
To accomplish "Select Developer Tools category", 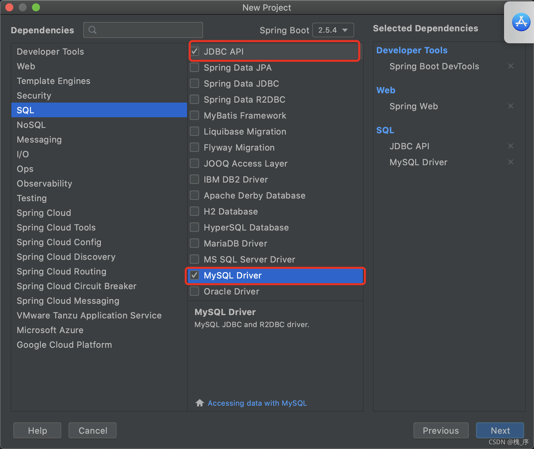I will click(x=99, y=52).
